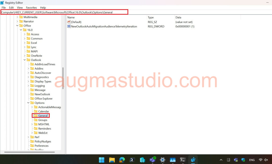Open Settings gear icon on taskbar

[x=163, y=160]
